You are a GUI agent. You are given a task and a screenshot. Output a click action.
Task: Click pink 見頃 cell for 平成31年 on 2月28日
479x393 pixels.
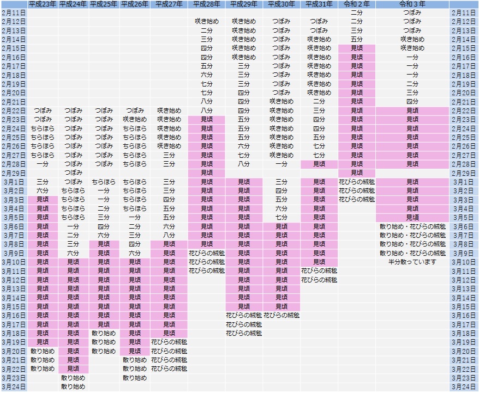319,164
